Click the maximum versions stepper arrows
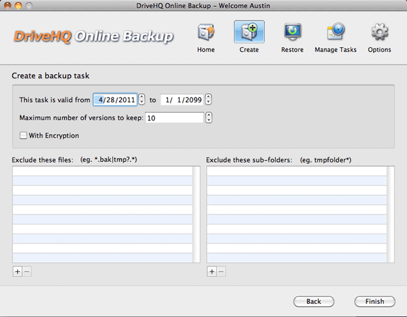The width and height of the screenshot is (407, 317). coord(209,118)
